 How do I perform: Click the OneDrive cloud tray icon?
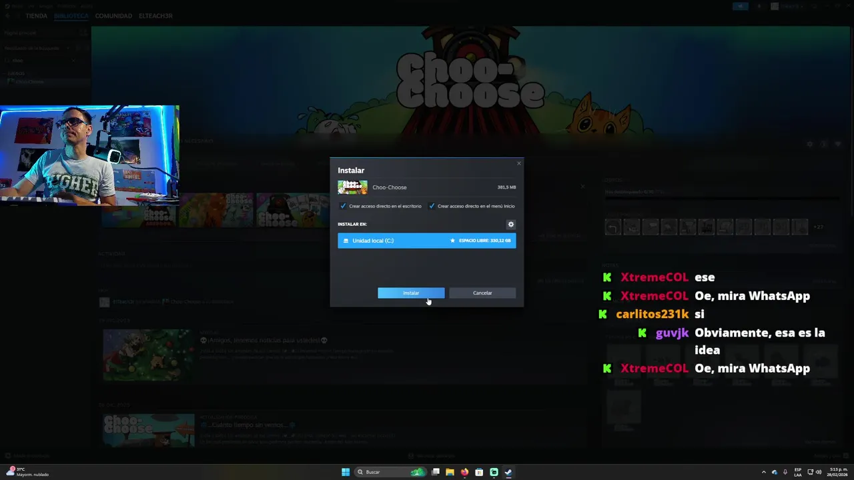click(x=775, y=472)
